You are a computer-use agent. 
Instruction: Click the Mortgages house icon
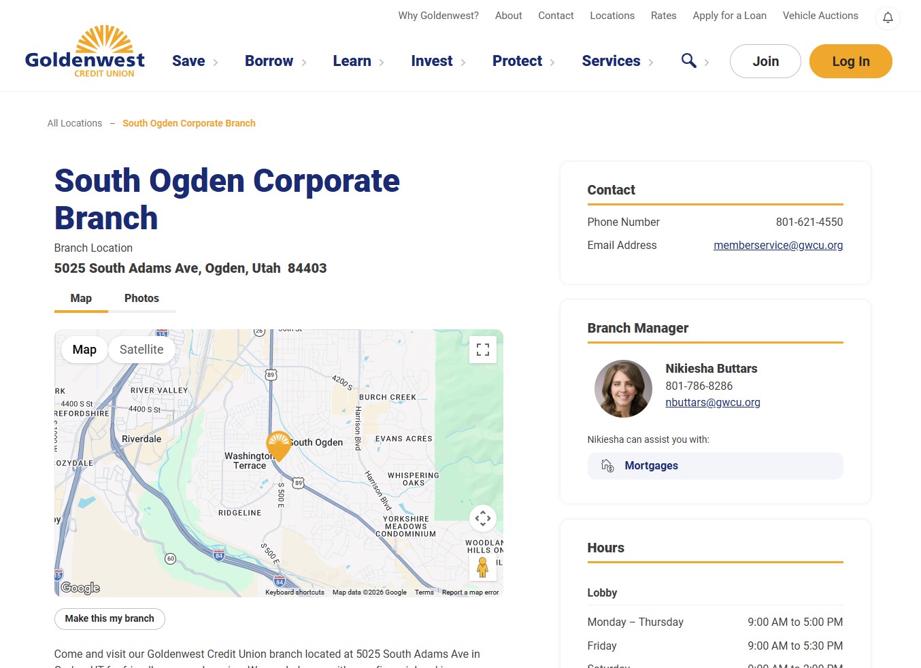[x=607, y=465]
